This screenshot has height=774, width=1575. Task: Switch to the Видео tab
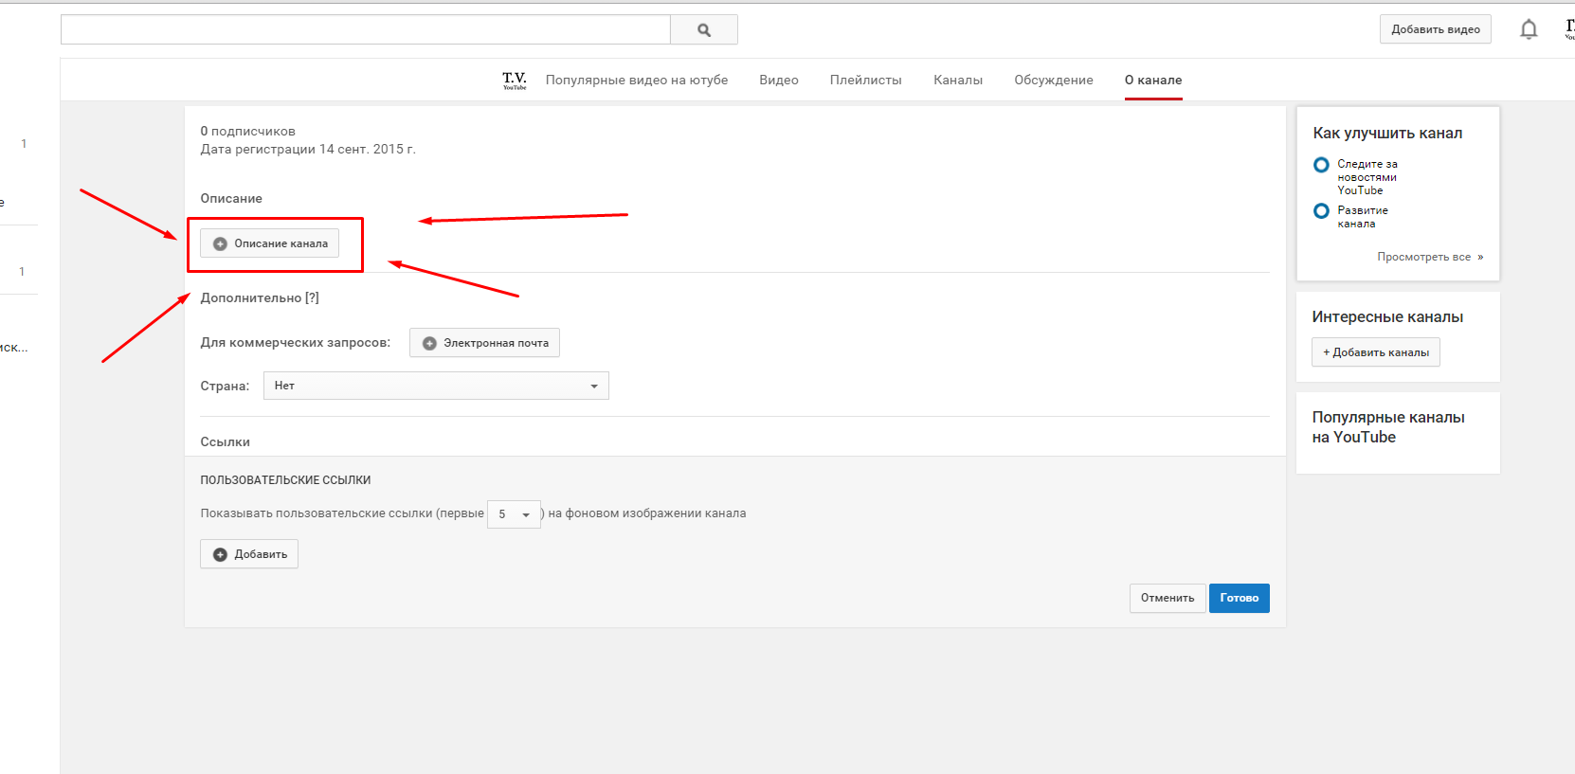pos(779,81)
